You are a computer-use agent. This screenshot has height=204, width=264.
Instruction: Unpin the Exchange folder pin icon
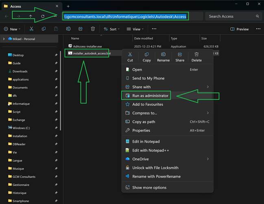pos(56,120)
